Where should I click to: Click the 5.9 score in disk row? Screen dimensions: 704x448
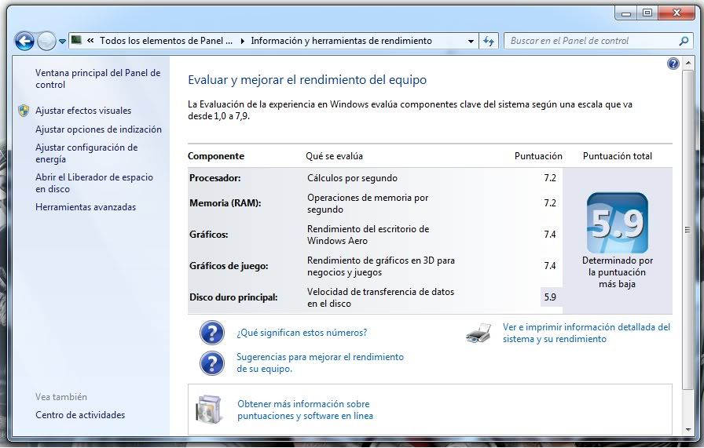tap(550, 297)
